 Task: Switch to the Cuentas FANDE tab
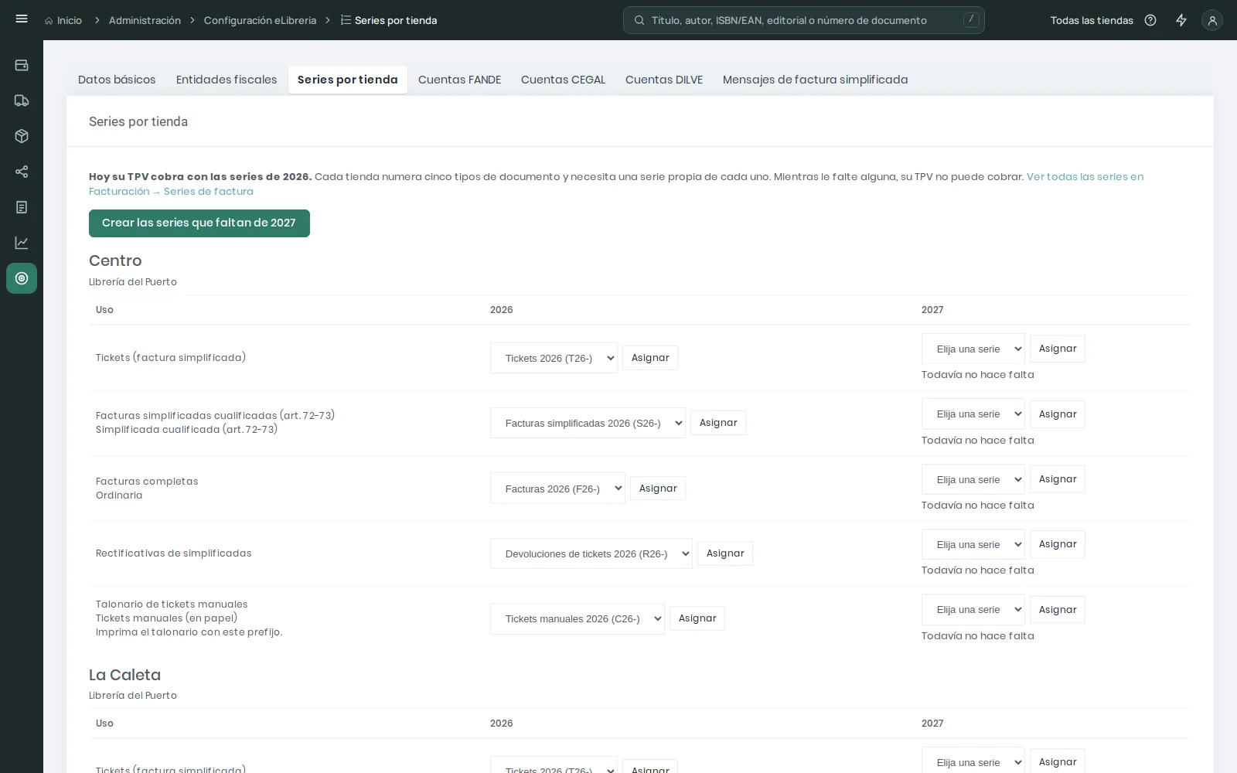[x=459, y=80]
